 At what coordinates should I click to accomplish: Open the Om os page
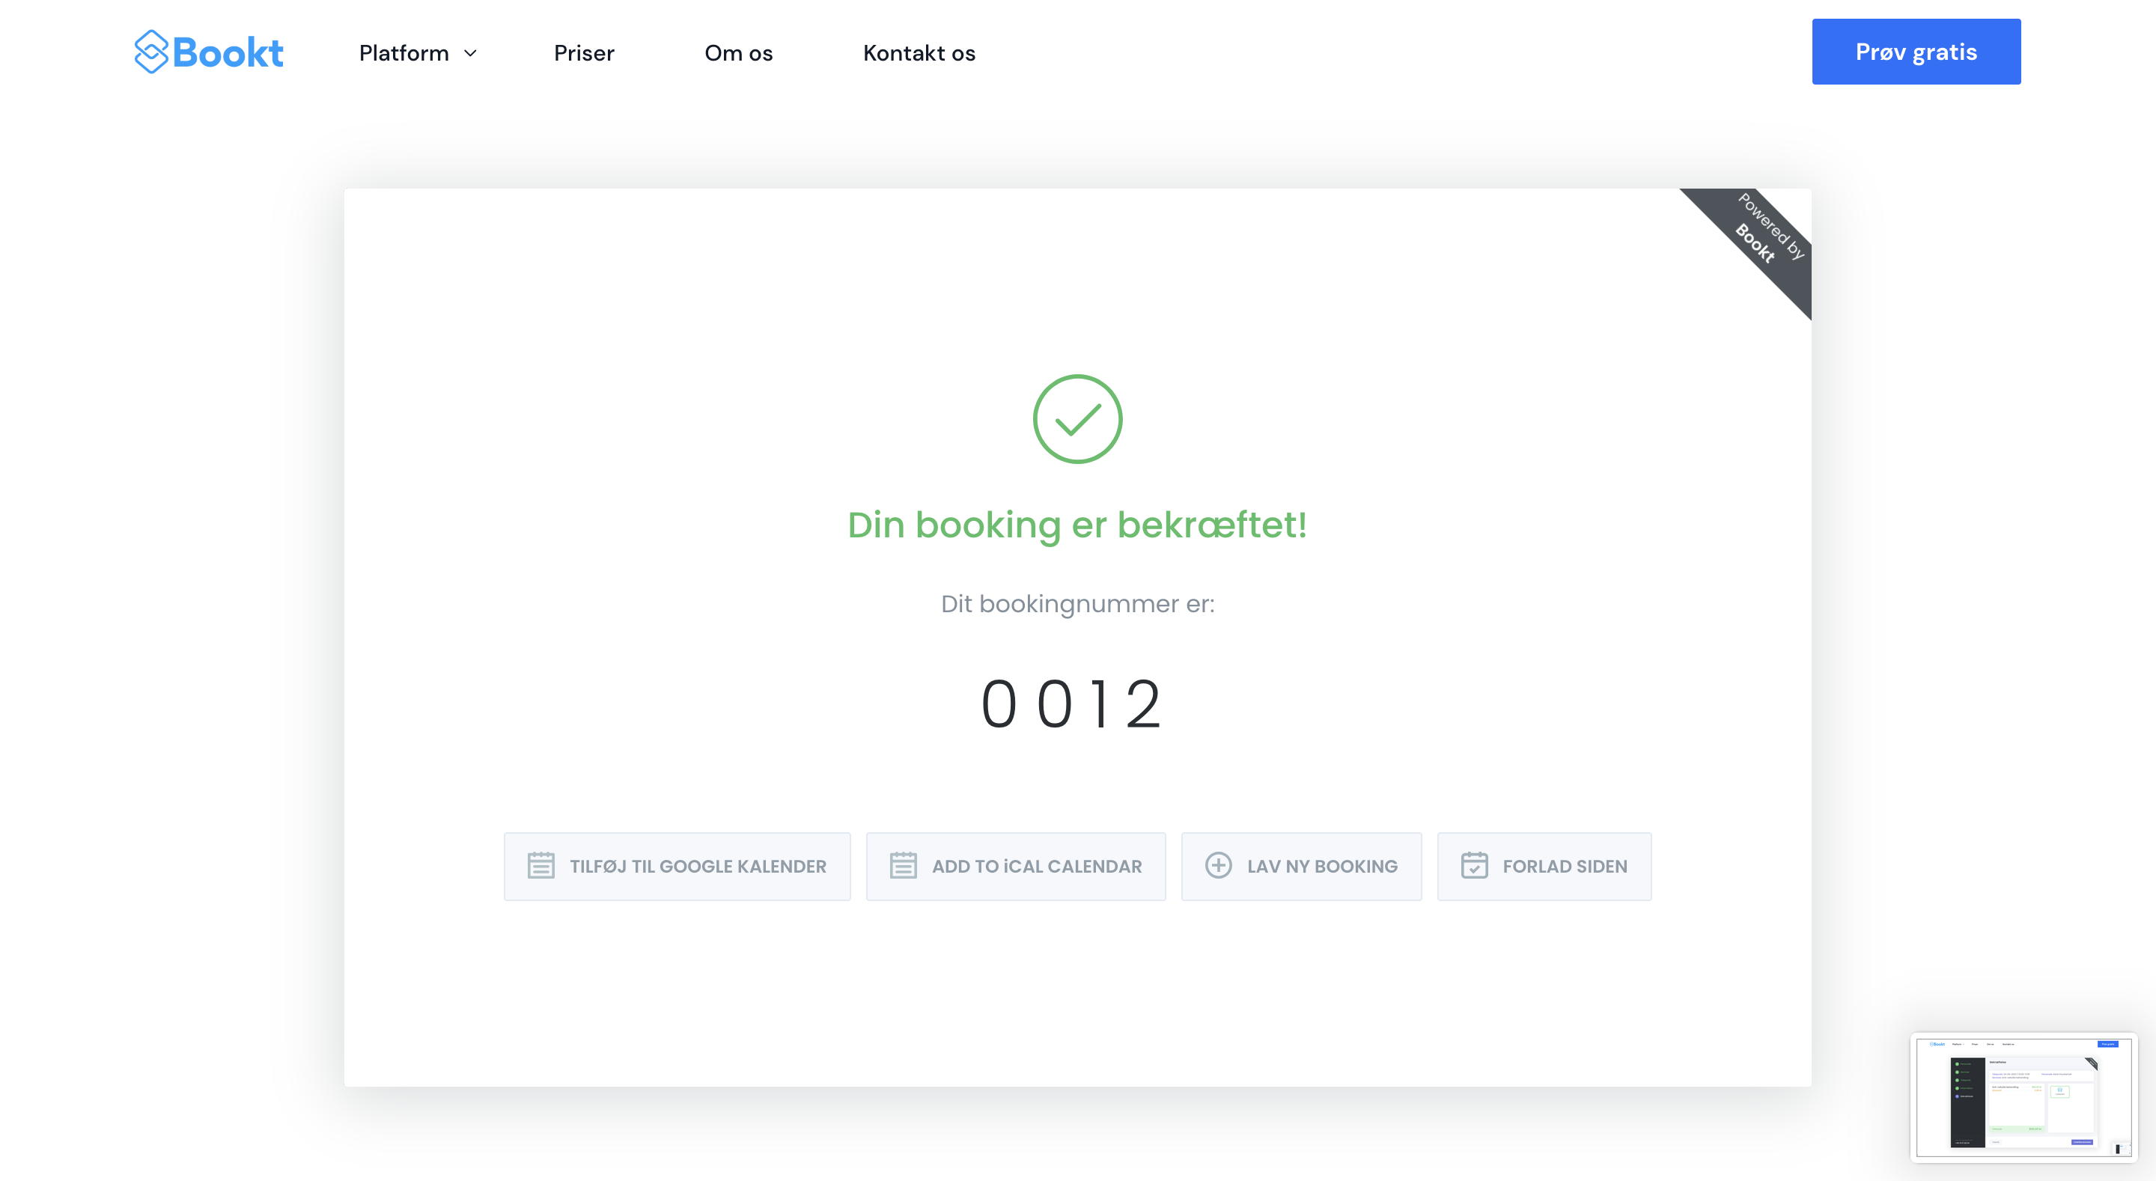tap(738, 54)
